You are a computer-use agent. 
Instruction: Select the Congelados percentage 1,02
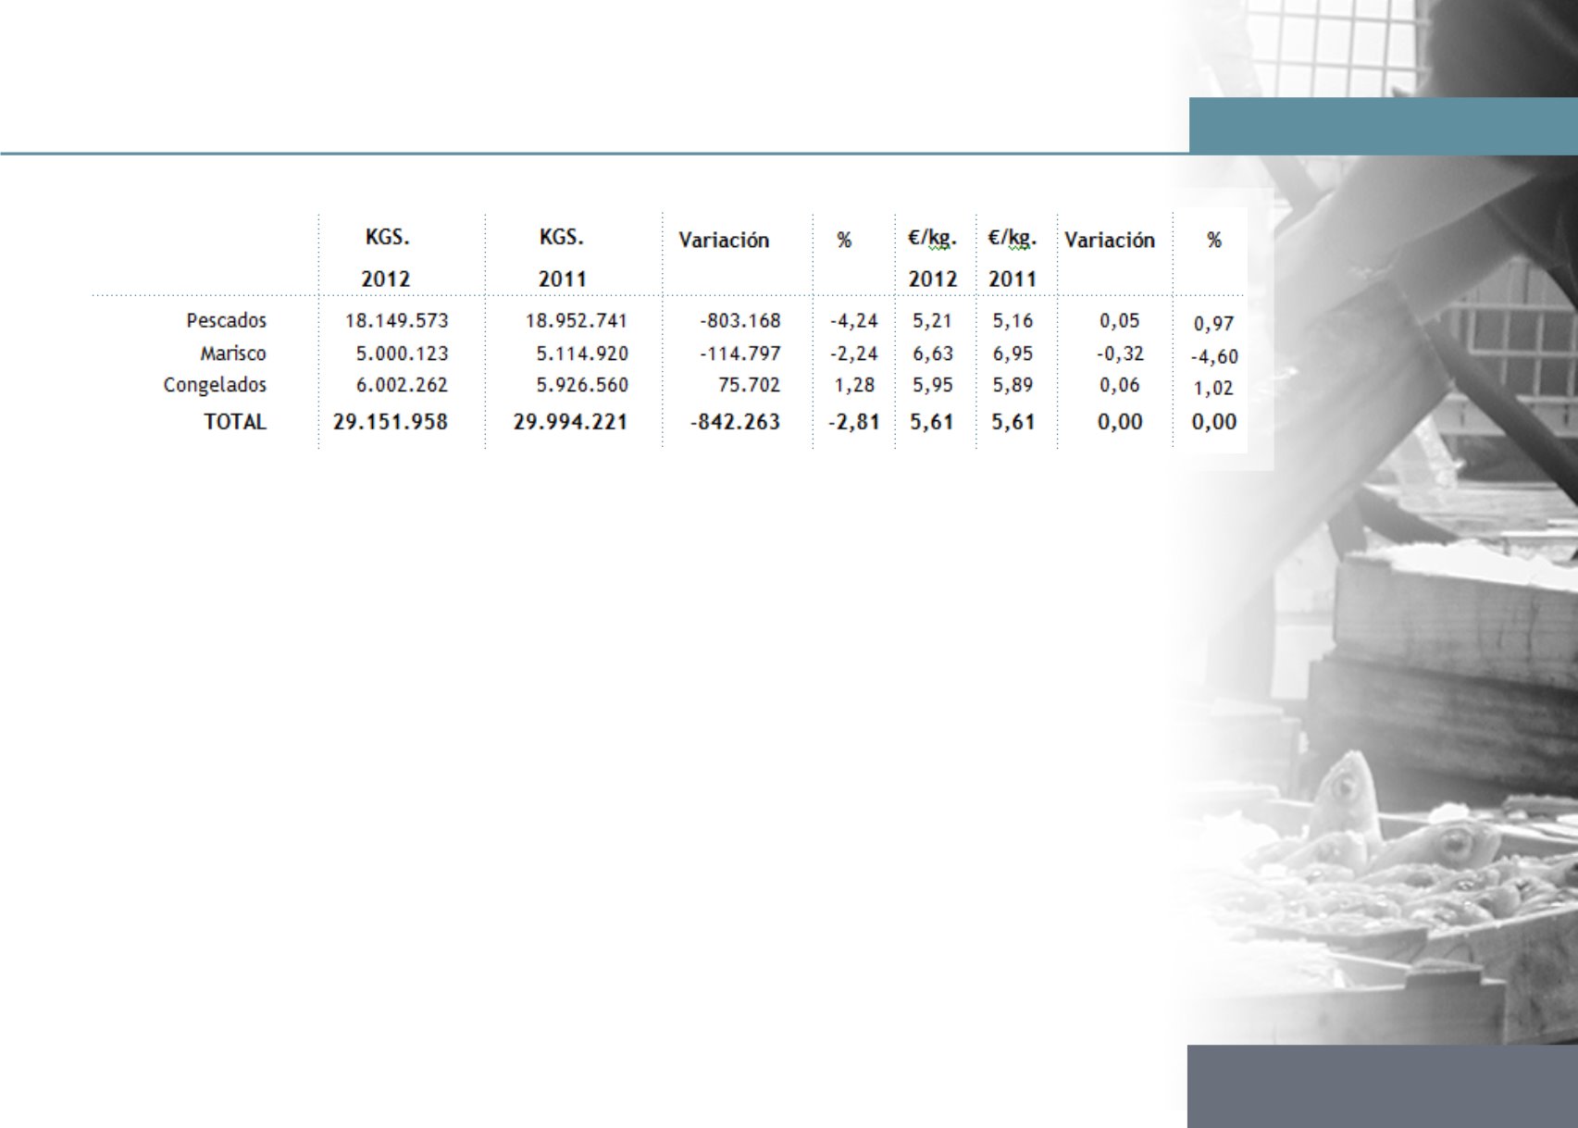point(1213,388)
